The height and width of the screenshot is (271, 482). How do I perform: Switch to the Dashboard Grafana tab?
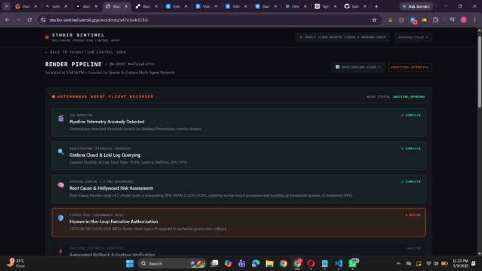coord(26,6)
